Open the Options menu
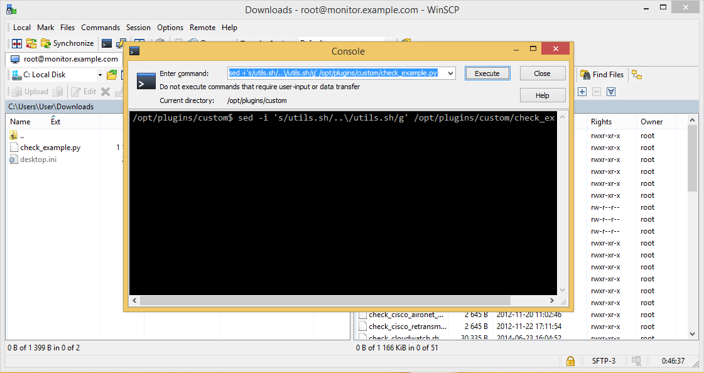The height and width of the screenshot is (373, 704). 170,28
